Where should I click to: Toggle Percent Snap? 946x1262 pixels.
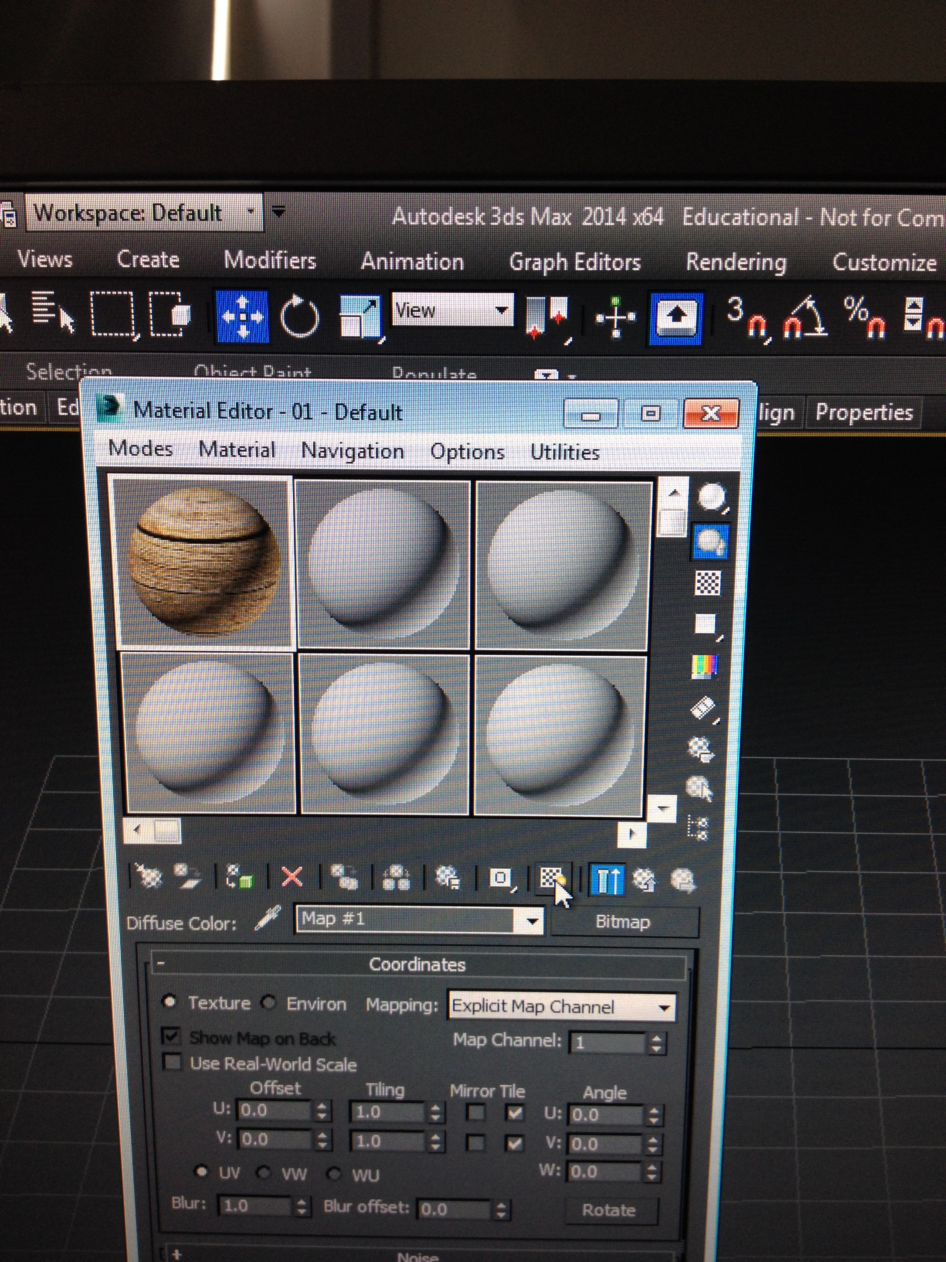[865, 318]
